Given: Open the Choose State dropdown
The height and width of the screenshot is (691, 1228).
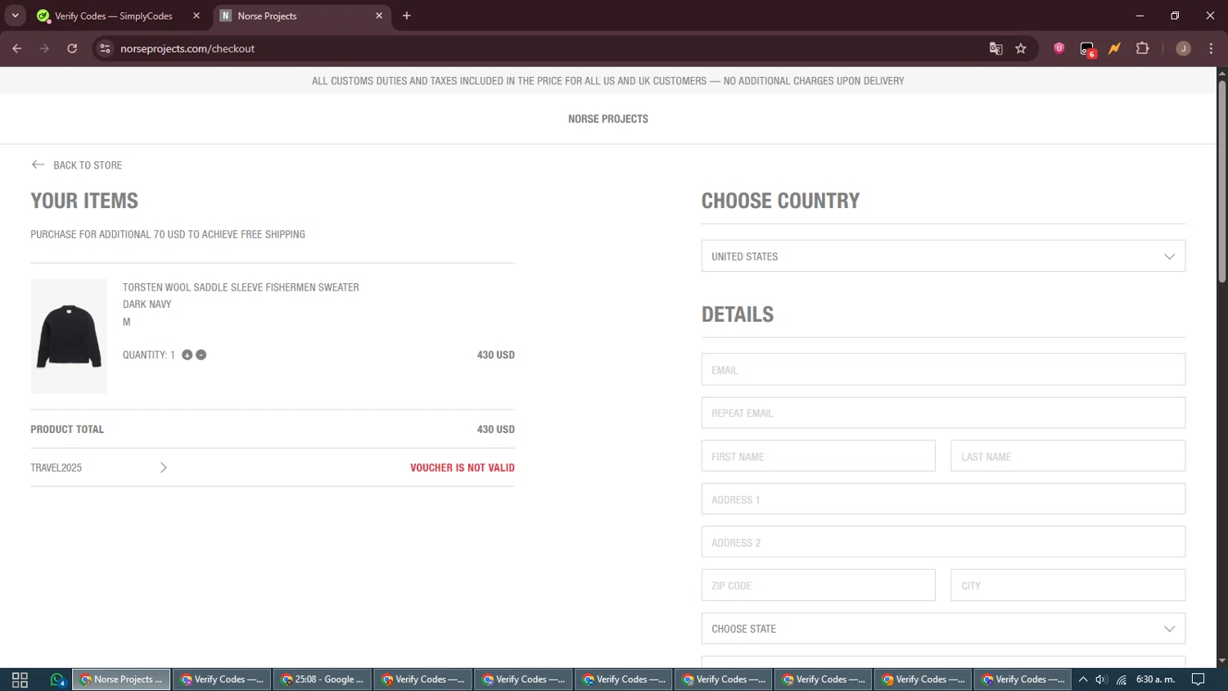Looking at the screenshot, I should 943,629.
